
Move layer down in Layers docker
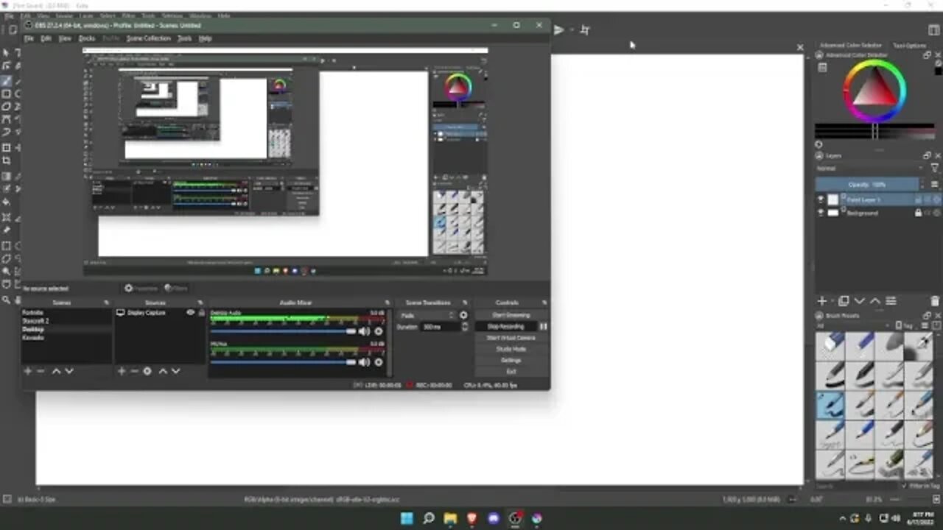pyautogui.click(x=859, y=301)
